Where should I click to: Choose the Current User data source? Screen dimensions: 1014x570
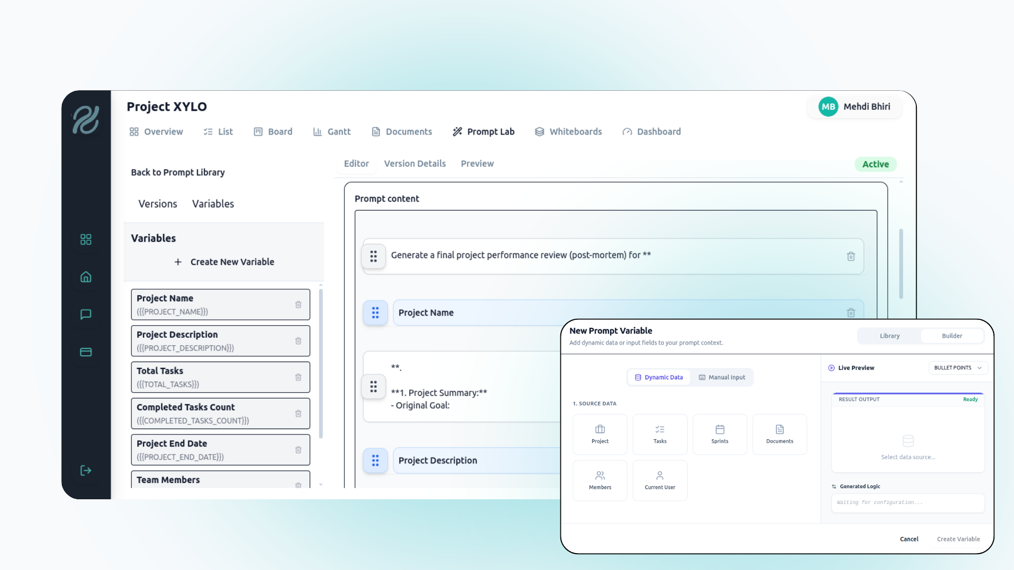coord(660,480)
